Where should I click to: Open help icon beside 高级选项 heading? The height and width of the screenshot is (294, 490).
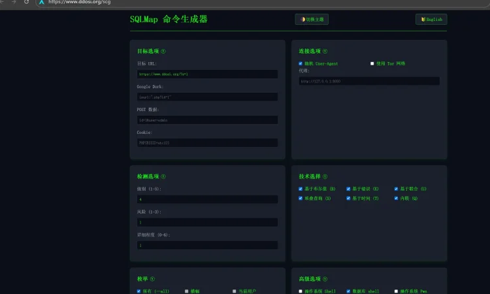tap(325, 279)
